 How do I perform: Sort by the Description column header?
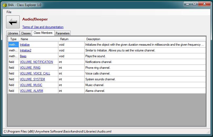pyautogui.click(x=145, y=39)
